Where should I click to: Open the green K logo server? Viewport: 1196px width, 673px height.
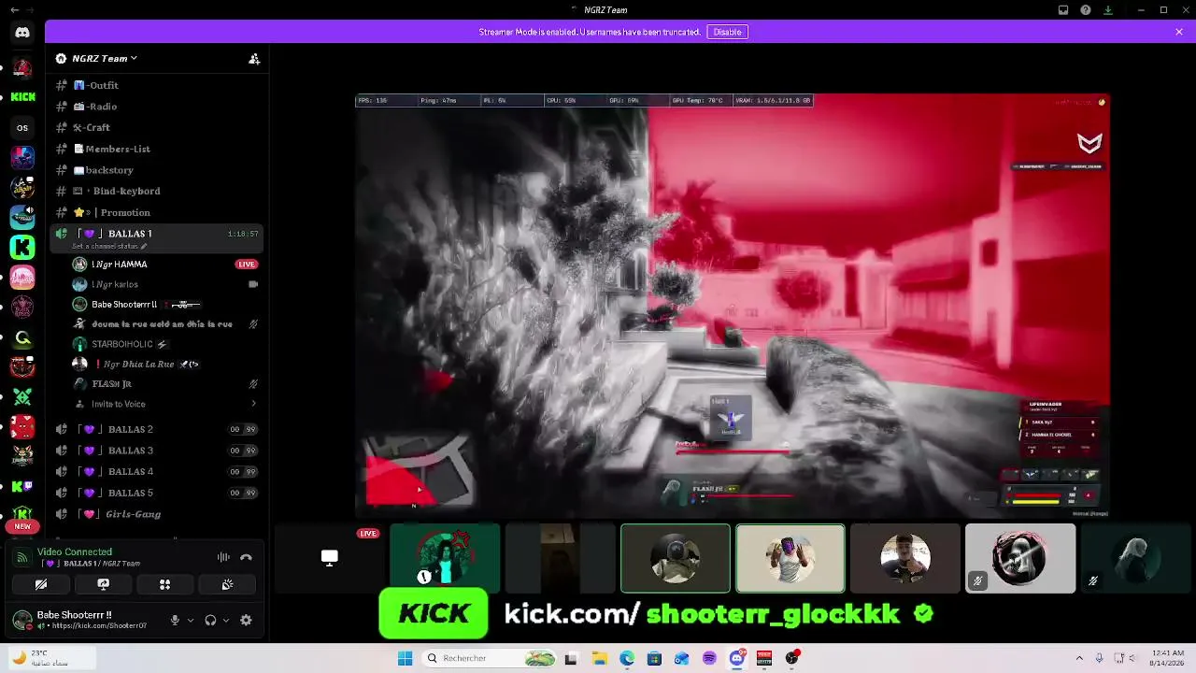22,247
